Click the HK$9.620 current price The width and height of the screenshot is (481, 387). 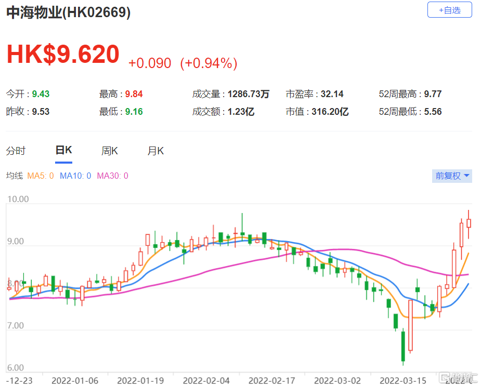click(x=63, y=55)
